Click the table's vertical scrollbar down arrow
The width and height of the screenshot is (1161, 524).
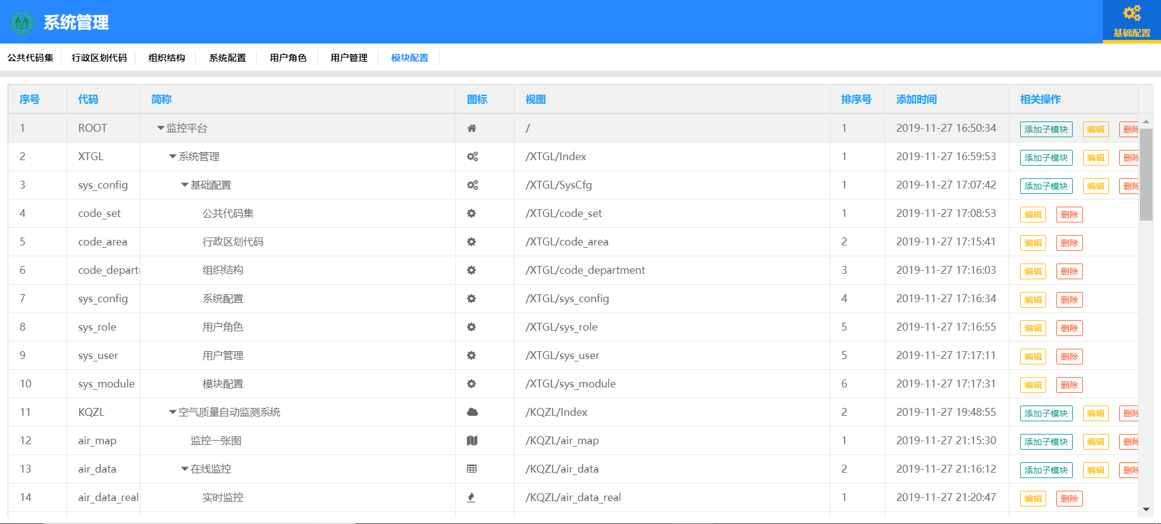[1146, 509]
